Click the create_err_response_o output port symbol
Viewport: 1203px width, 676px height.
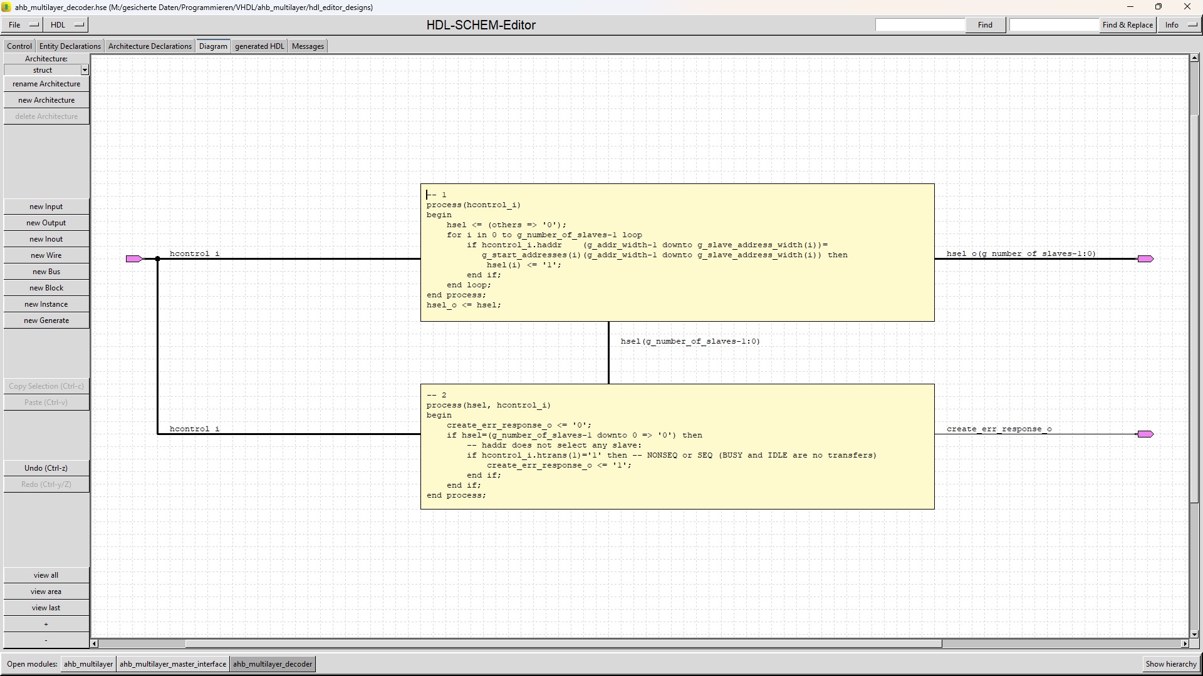1145,434
